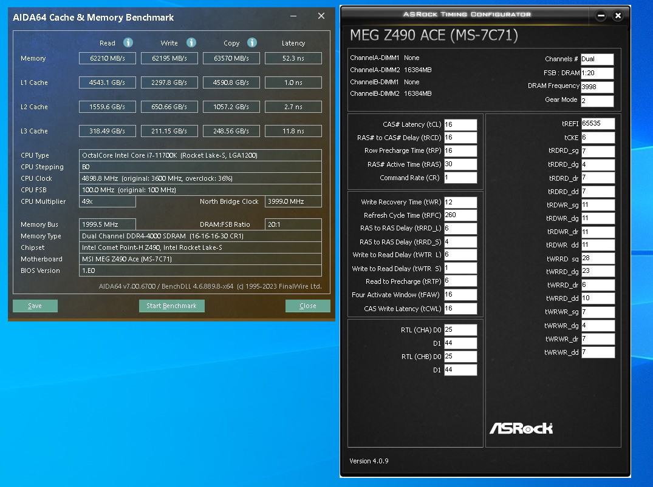The height and width of the screenshot is (487, 653).
Task: Click the Close button in AIDA64
Action: pos(308,306)
